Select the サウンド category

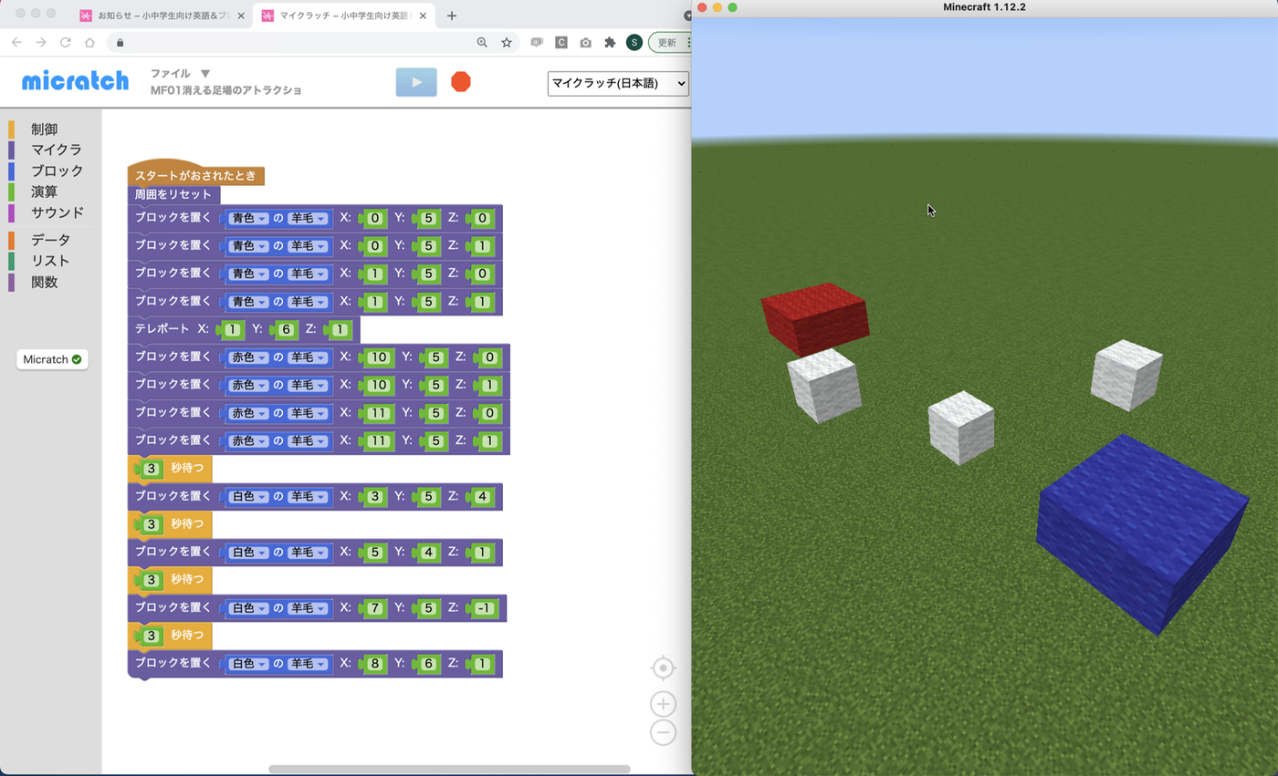[58, 212]
